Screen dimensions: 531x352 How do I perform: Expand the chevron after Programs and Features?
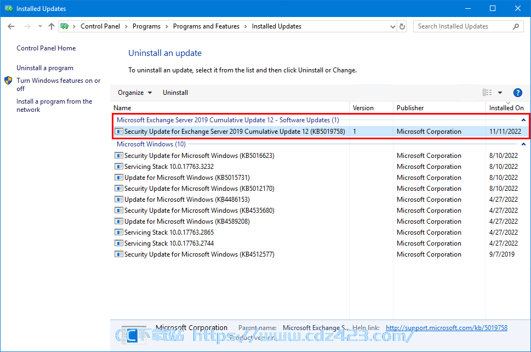(245, 26)
